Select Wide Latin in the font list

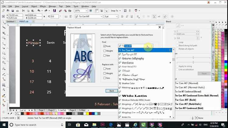click(134, 96)
